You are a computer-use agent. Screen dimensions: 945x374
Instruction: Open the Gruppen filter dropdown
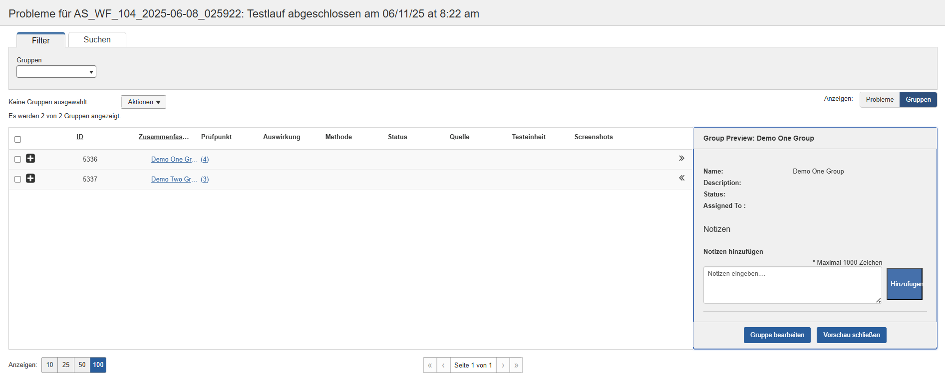(56, 72)
